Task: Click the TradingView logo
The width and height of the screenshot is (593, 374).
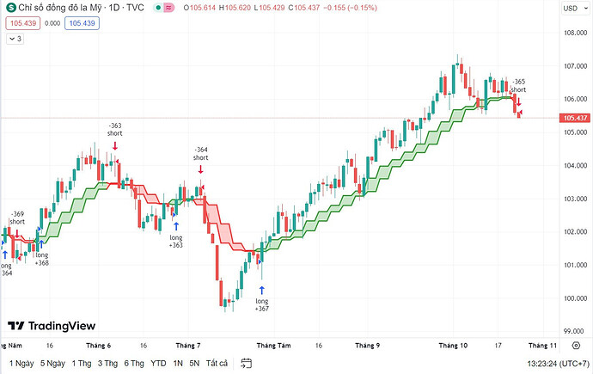Action: tap(52, 326)
